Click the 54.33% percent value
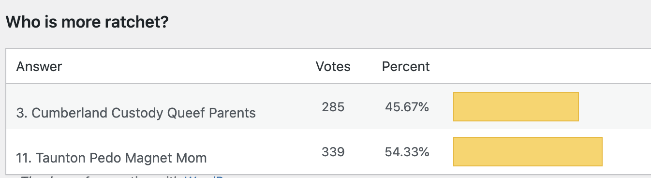Viewport: 651px width, 178px height. [x=407, y=152]
